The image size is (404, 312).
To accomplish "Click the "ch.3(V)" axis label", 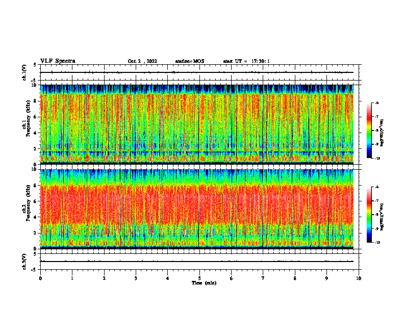I will (24, 262).
